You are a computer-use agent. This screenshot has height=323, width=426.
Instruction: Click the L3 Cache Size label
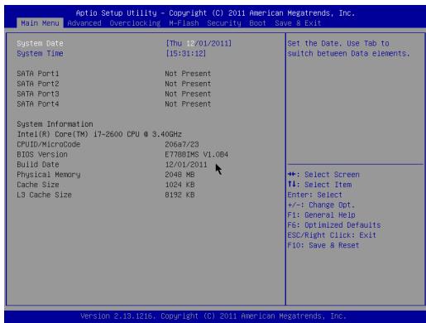pyautogui.click(x=45, y=195)
